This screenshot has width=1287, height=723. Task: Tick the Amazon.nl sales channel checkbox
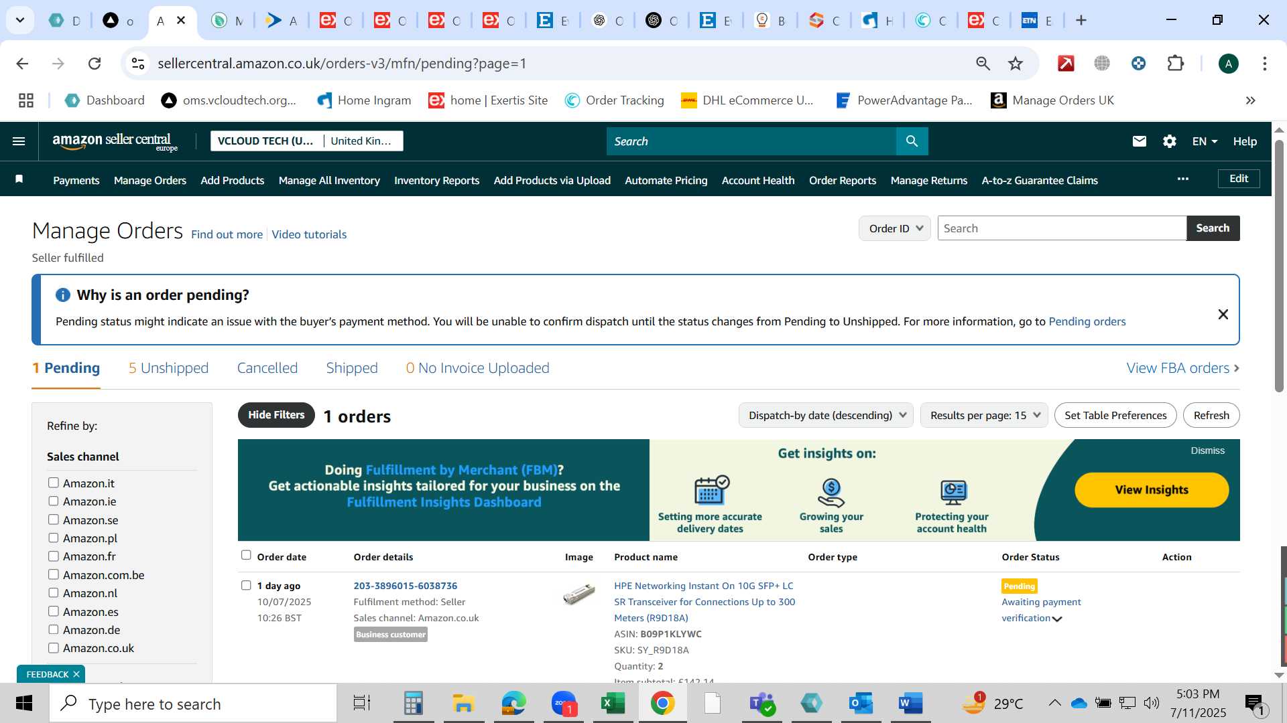[54, 592]
